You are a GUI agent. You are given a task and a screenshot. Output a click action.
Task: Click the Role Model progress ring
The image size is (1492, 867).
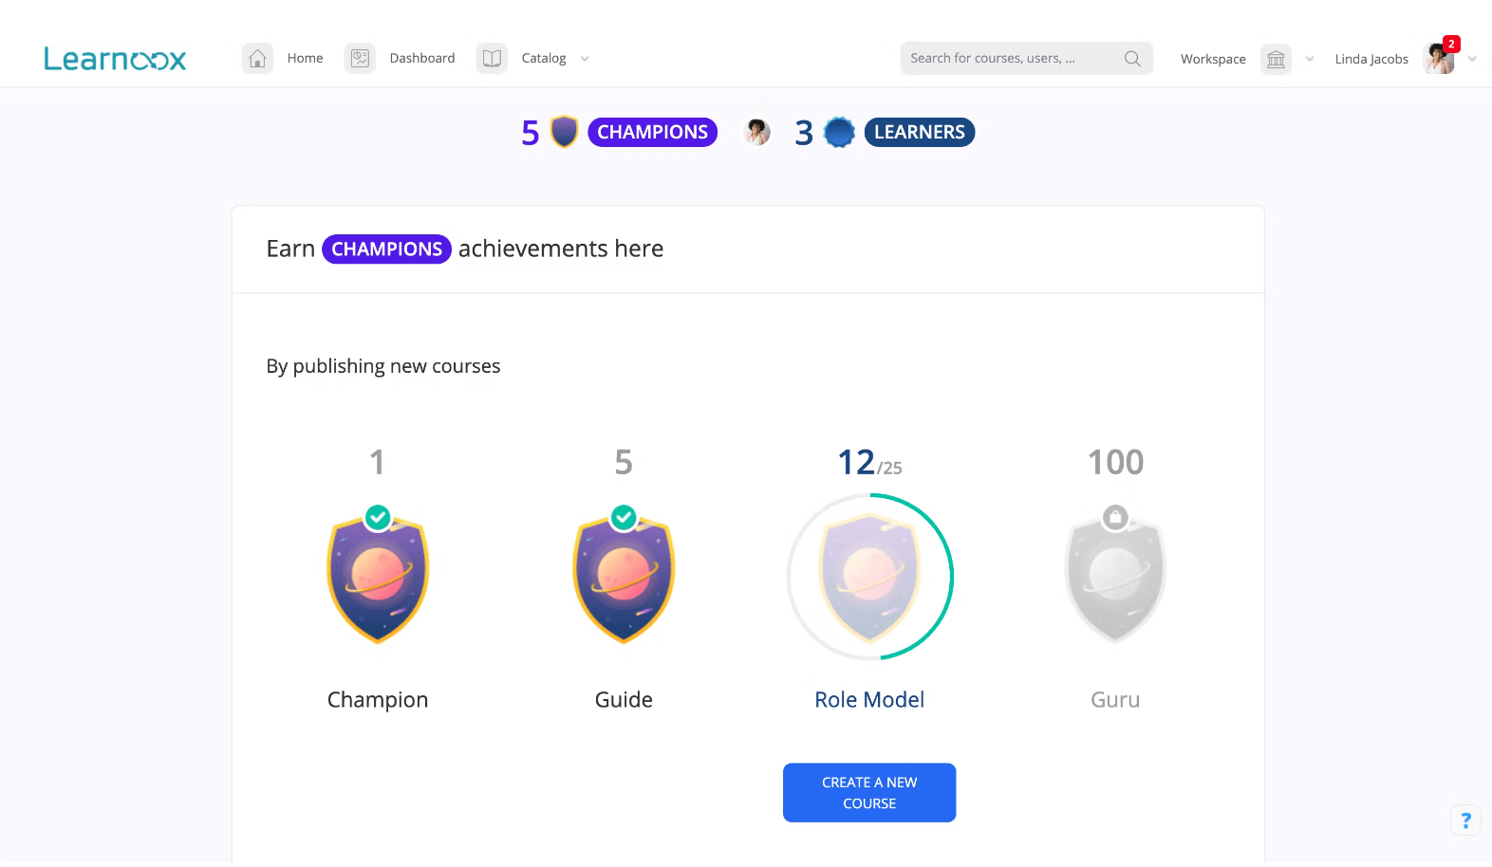(x=870, y=577)
